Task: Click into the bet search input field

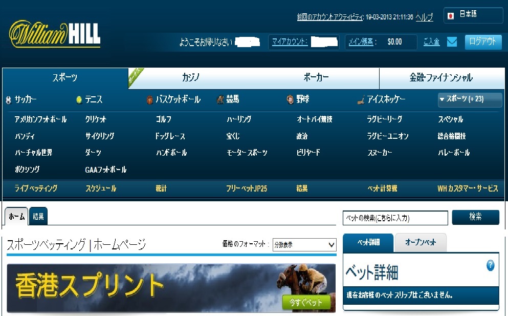Action: [395, 218]
